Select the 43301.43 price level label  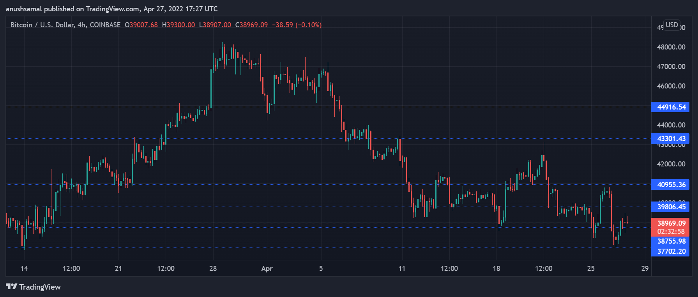670,138
